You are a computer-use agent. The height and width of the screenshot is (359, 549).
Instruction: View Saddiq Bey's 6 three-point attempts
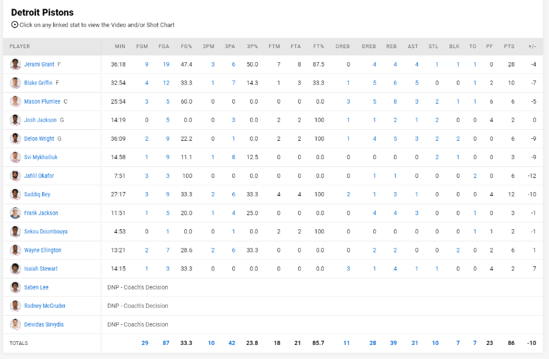pyautogui.click(x=234, y=194)
